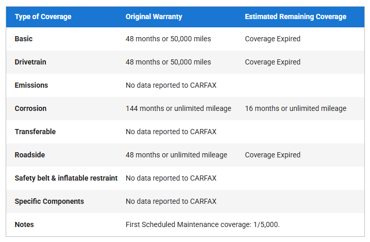This screenshot has width=370, height=242.
Task: Click the Notes row label
Action: pyautogui.click(x=24, y=224)
